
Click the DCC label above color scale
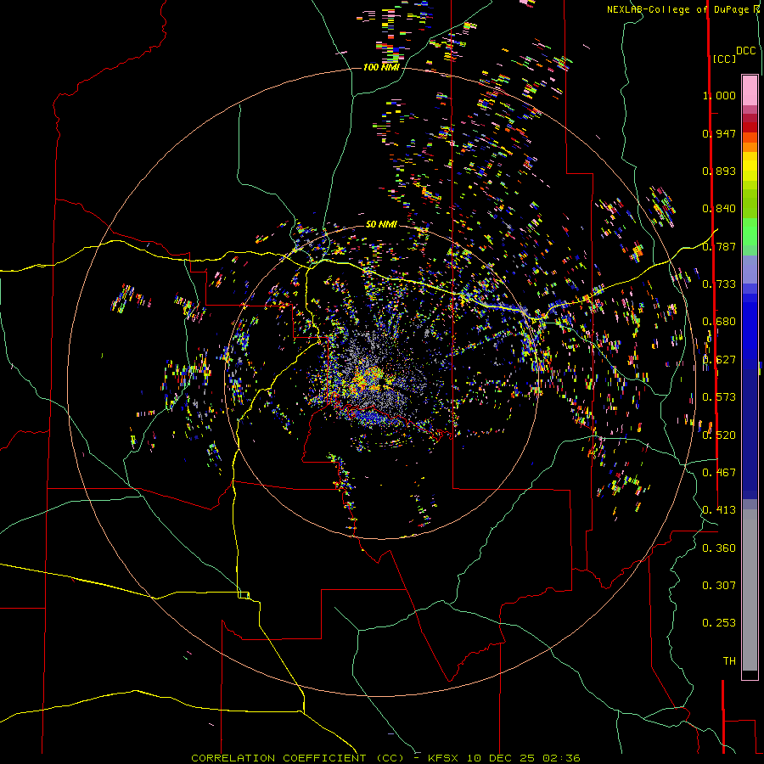click(745, 51)
